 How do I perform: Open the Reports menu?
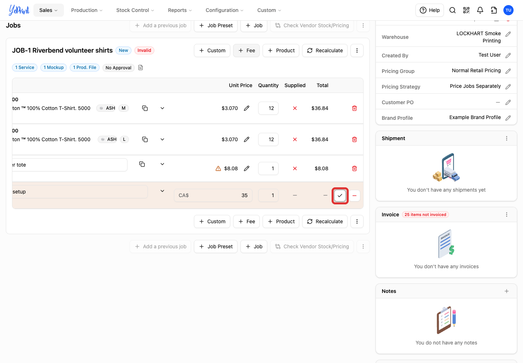point(180,10)
